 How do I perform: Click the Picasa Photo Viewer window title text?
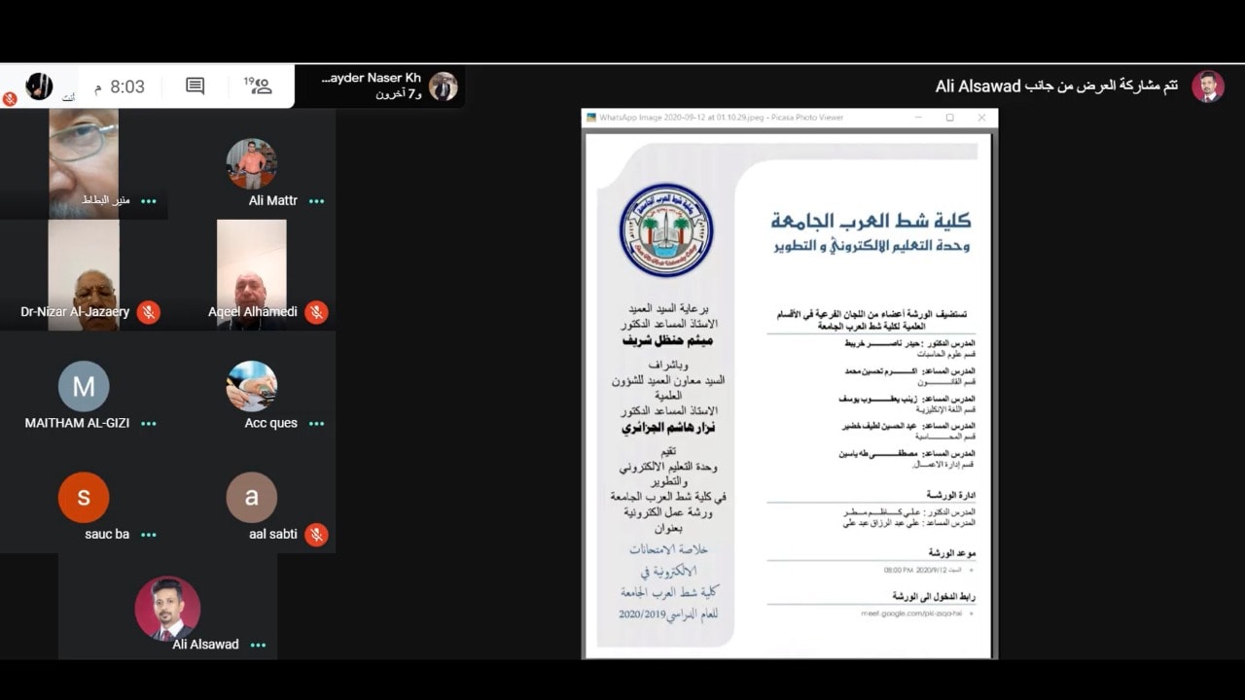pos(721,118)
